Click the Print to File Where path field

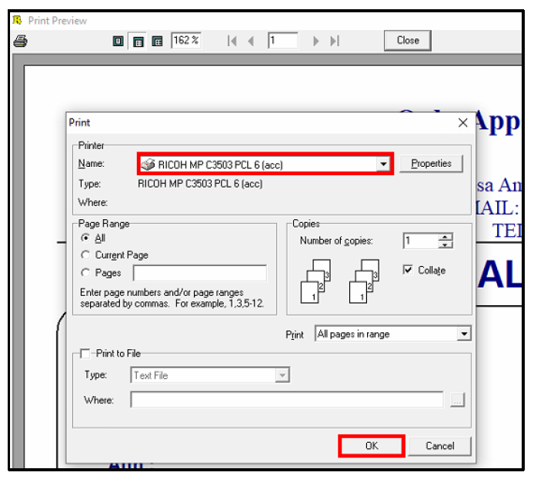(287, 400)
